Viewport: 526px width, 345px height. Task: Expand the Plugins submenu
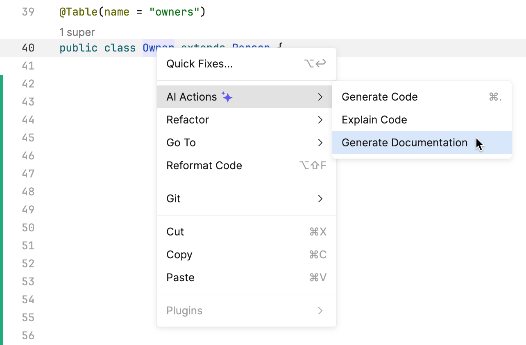184,310
